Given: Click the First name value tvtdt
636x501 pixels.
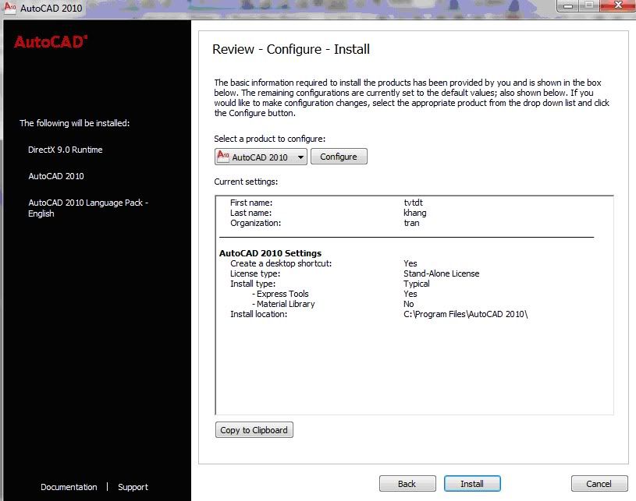Looking at the screenshot, I should point(413,203).
